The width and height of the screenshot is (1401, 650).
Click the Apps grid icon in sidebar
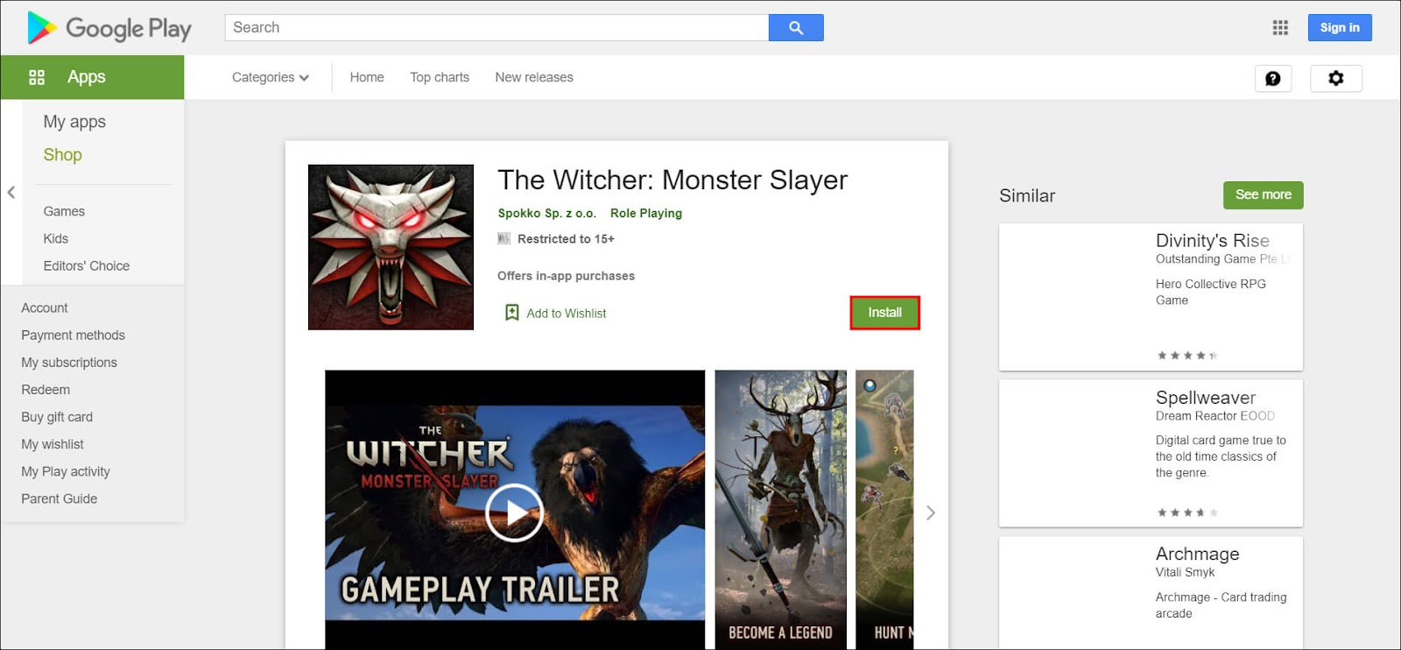[x=37, y=77]
